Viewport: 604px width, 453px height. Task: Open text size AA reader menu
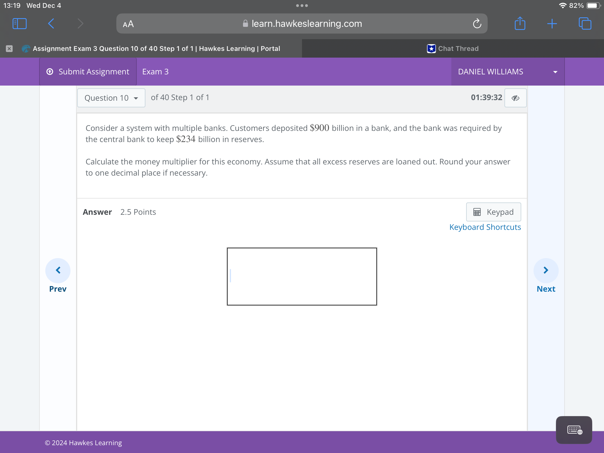128,24
